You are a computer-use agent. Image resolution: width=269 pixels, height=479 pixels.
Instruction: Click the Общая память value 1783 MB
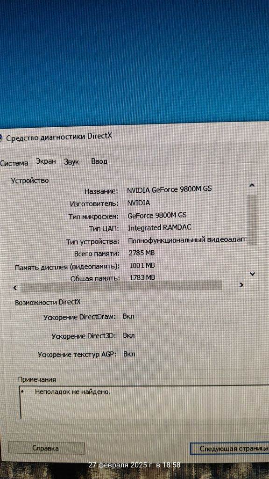[x=142, y=277]
